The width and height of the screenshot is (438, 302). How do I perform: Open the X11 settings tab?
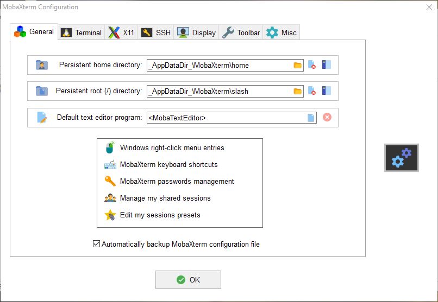click(x=121, y=33)
